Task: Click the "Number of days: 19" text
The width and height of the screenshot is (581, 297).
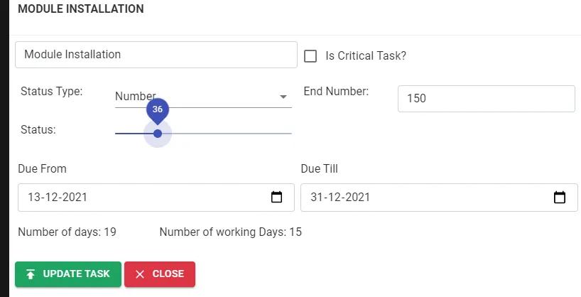Action: point(67,232)
